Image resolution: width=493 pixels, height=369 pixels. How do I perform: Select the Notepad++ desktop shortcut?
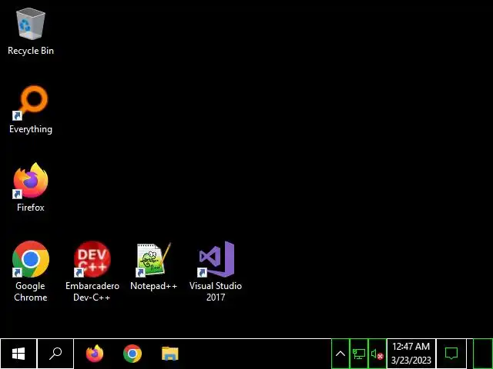tap(154, 259)
